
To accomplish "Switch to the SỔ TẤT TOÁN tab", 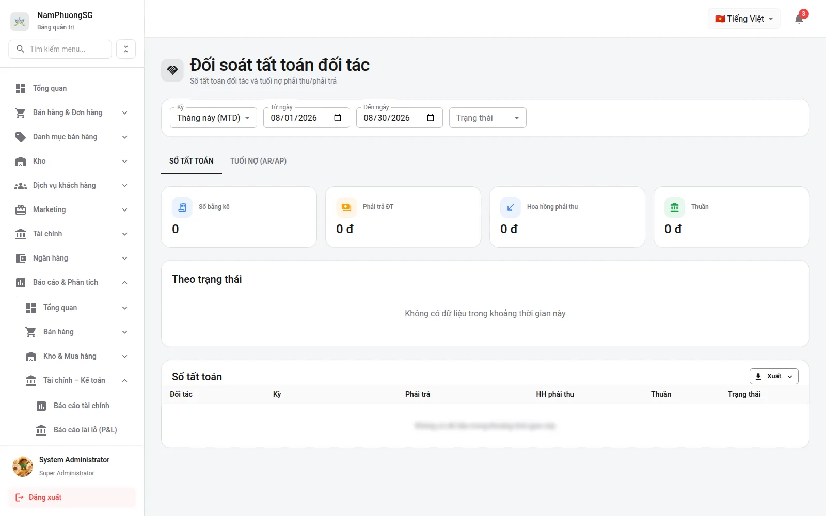I will pyautogui.click(x=192, y=161).
